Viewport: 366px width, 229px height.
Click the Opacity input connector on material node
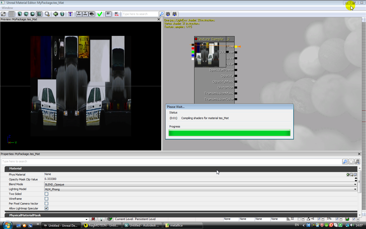click(236, 76)
